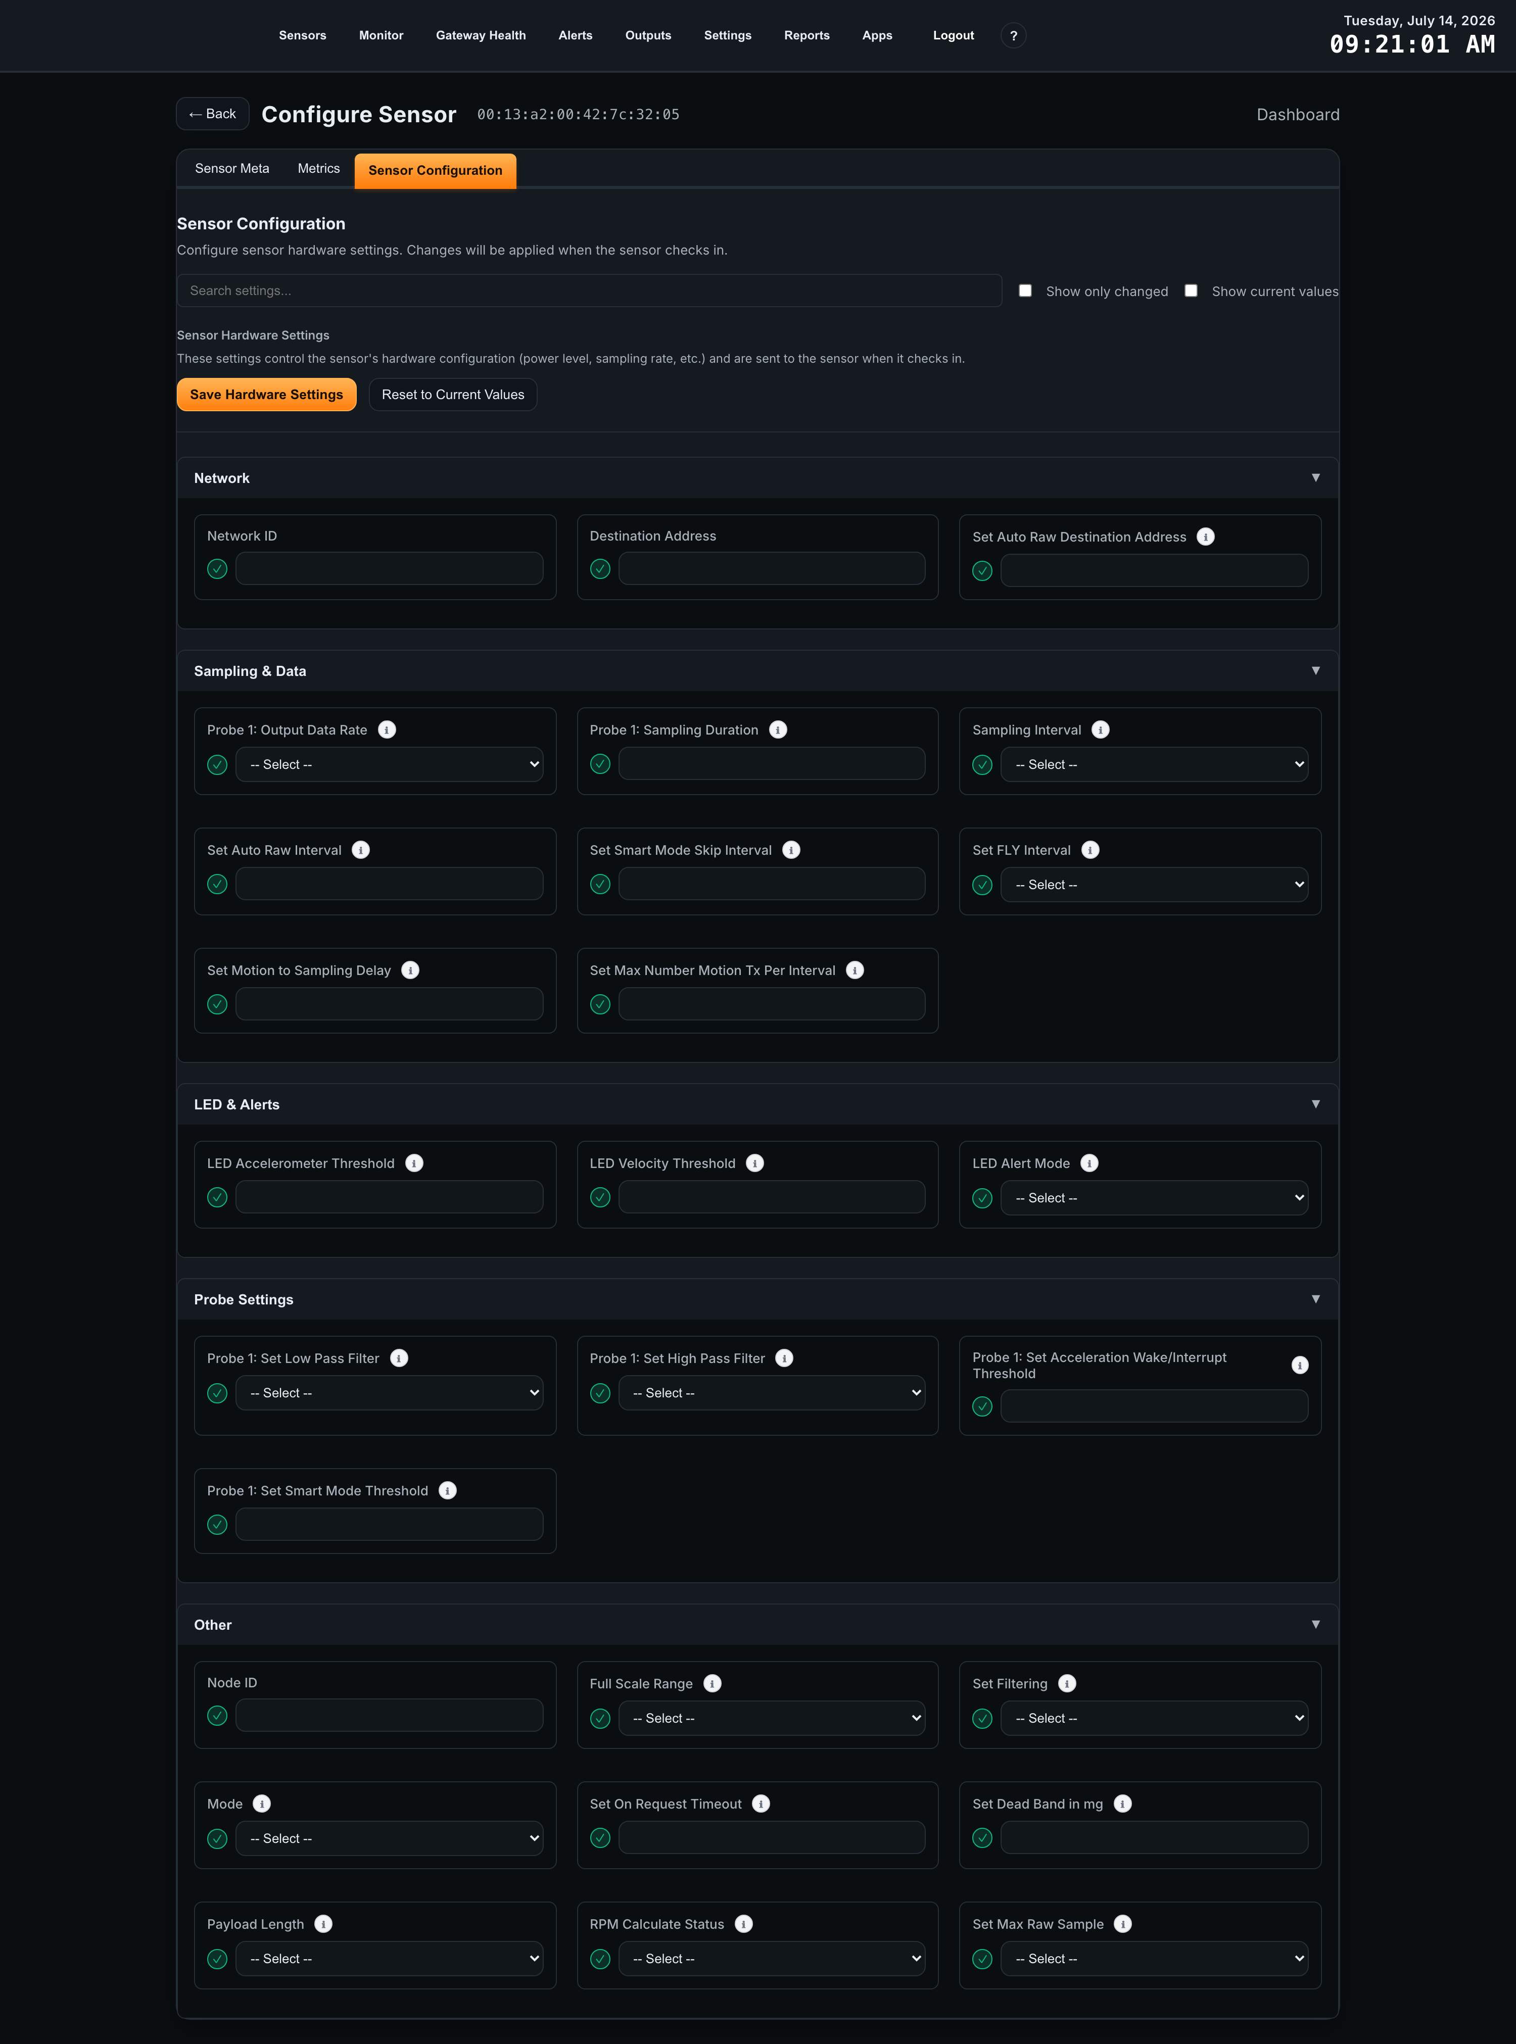Open Alerts in the top navigation
This screenshot has height=2044, width=1516.
pos(576,36)
